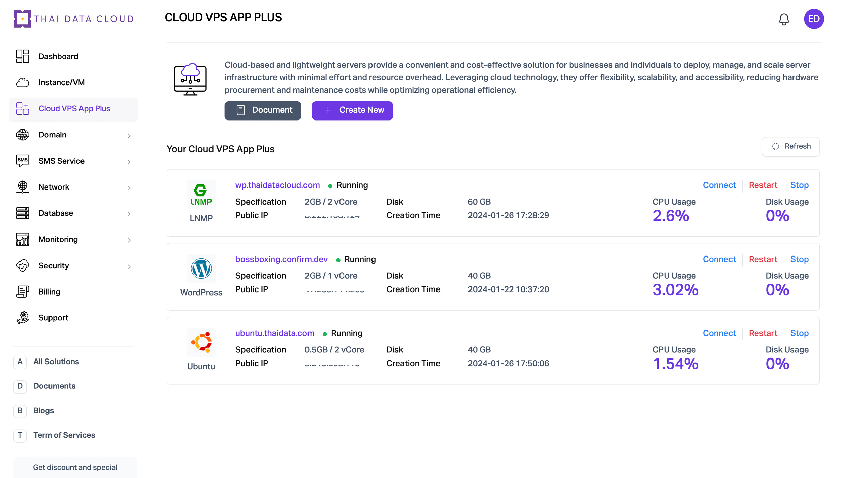Open the ubuntu.thaidata.com hostname link
842x478 pixels.
coord(274,333)
